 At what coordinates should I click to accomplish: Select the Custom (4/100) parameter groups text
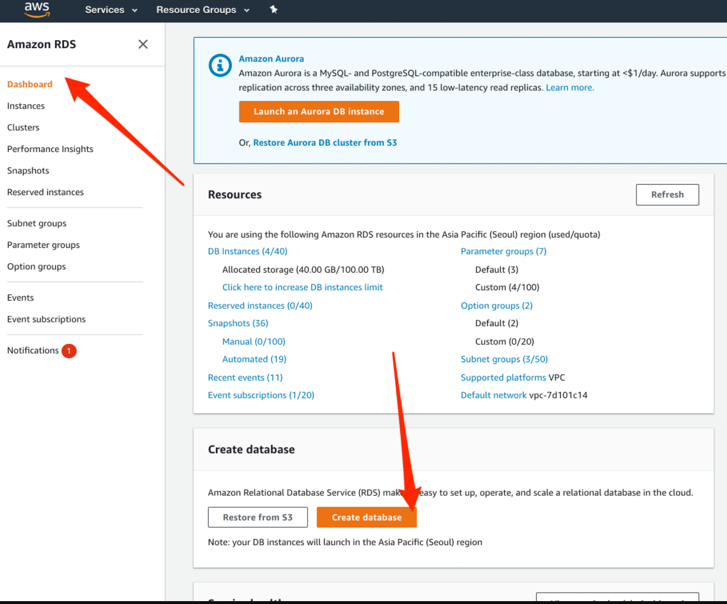pyautogui.click(x=507, y=287)
